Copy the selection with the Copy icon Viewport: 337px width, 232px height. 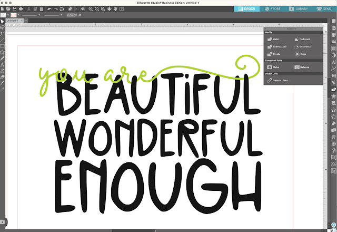35,9
